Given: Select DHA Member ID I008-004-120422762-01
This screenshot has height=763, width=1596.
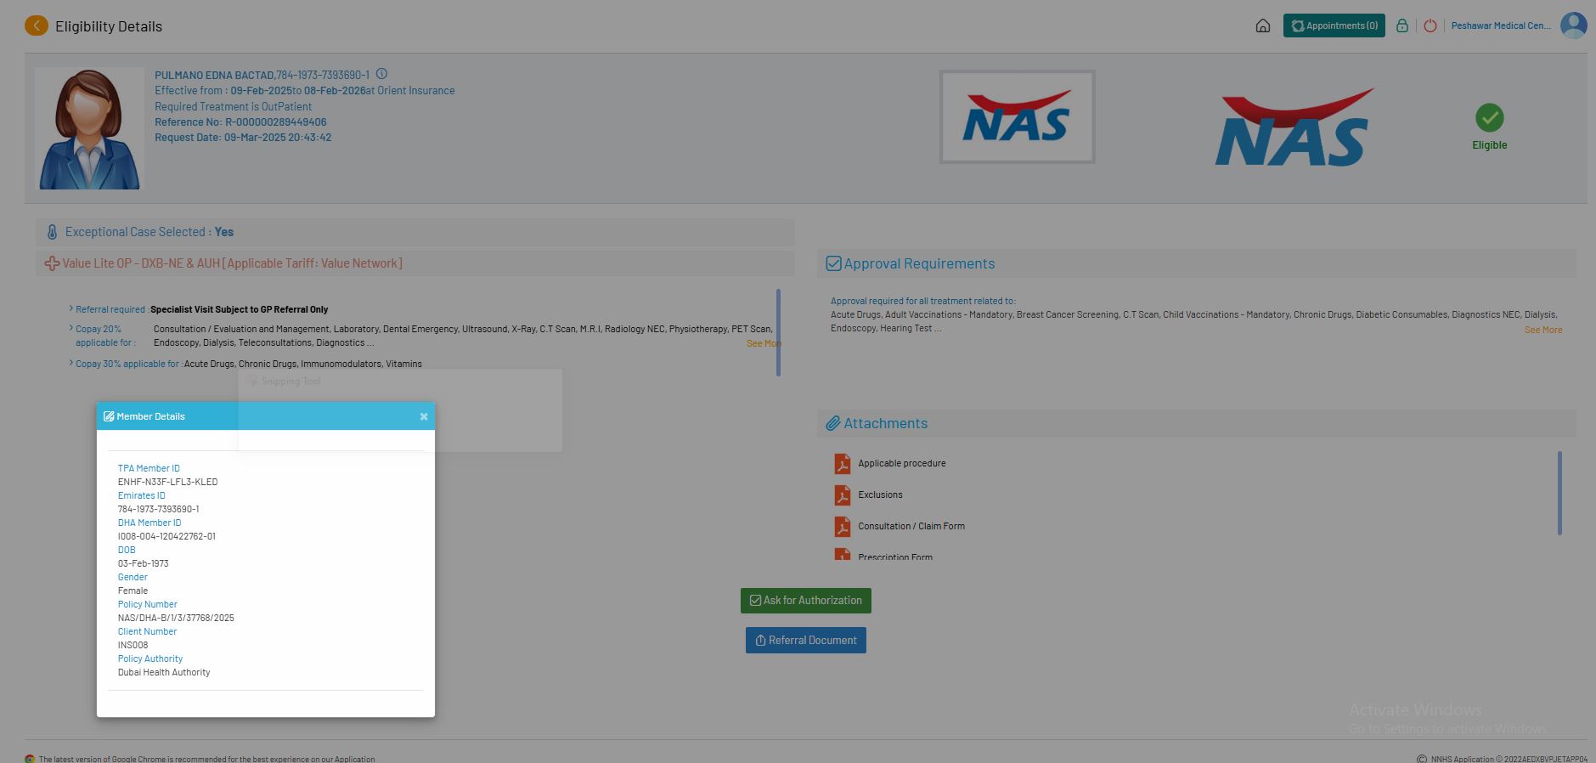Looking at the screenshot, I should (x=166, y=536).
